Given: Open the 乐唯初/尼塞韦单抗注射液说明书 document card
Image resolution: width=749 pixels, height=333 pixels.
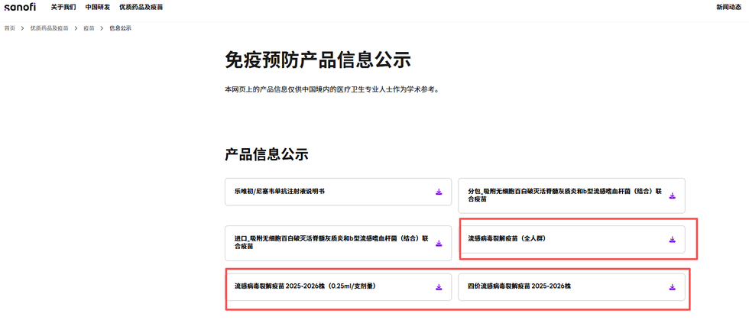Looking at the screenshot, I should [338, 192].
